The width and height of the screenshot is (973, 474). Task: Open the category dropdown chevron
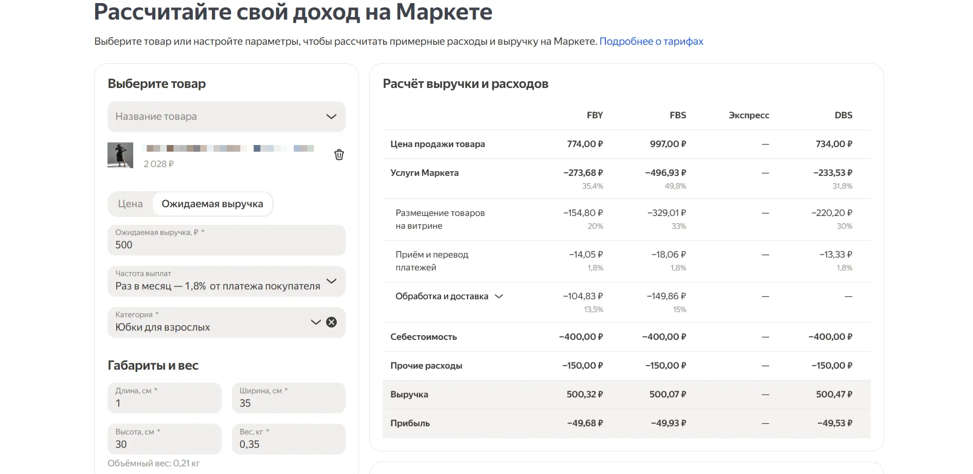(315, 322)
